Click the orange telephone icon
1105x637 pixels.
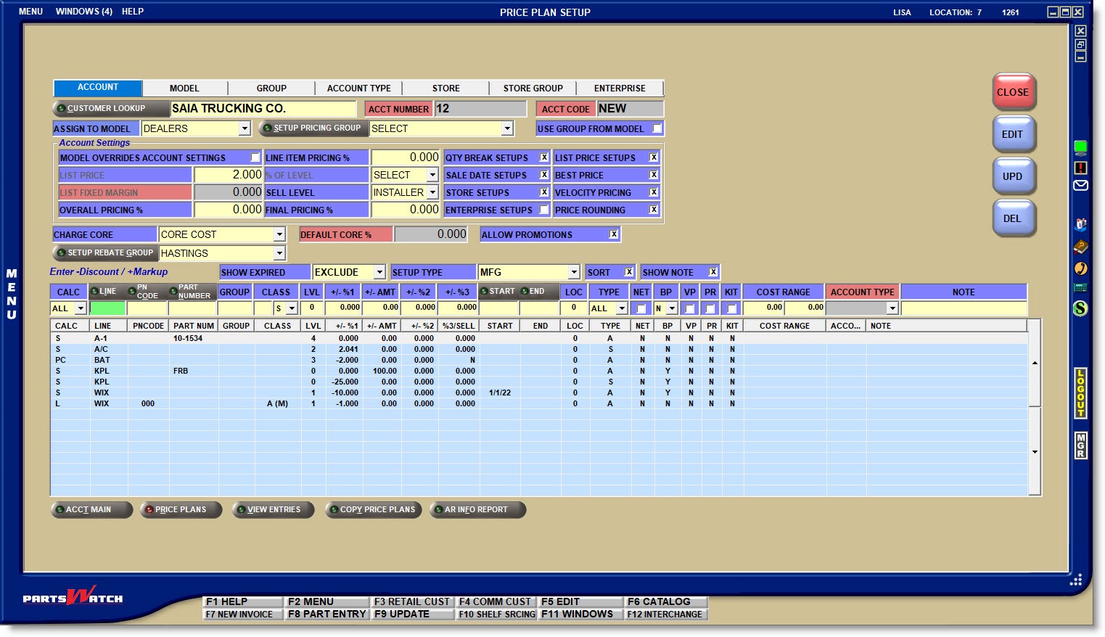pos(1080,268)
